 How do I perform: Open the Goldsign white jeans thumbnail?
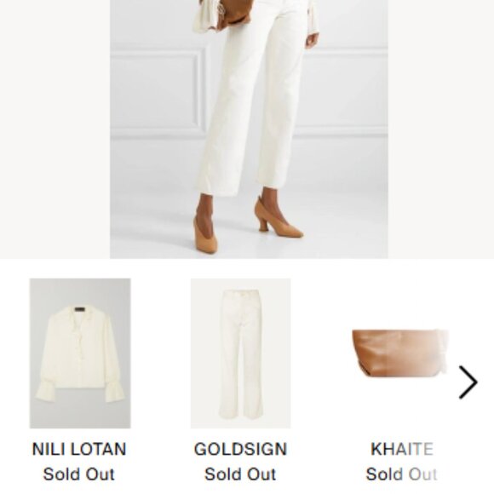[x=240, y=353]
